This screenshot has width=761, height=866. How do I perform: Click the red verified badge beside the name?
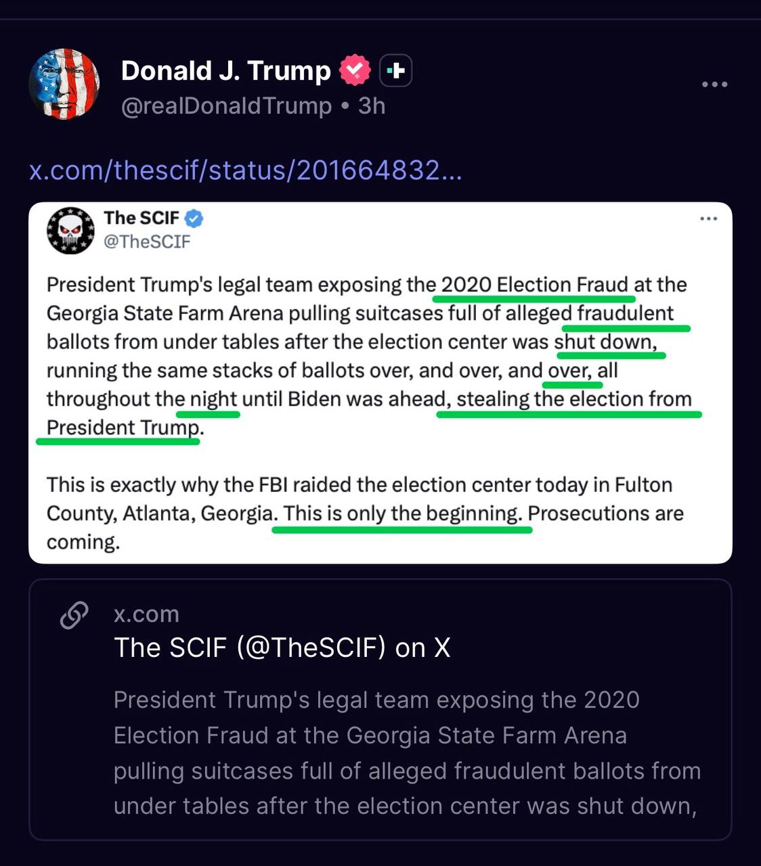click(x=355, y=70)
